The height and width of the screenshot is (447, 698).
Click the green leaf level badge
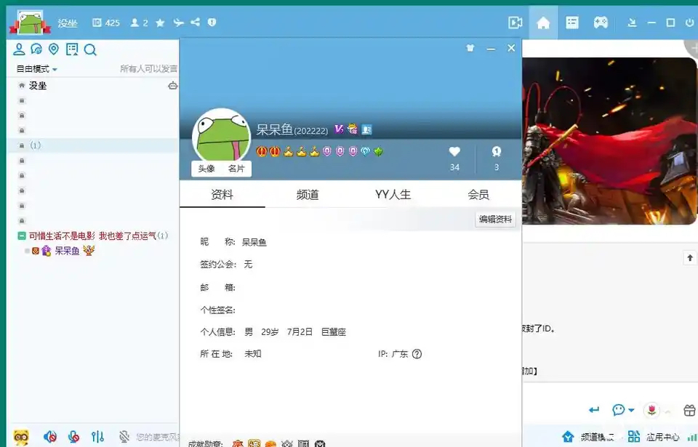pos(378,152)
